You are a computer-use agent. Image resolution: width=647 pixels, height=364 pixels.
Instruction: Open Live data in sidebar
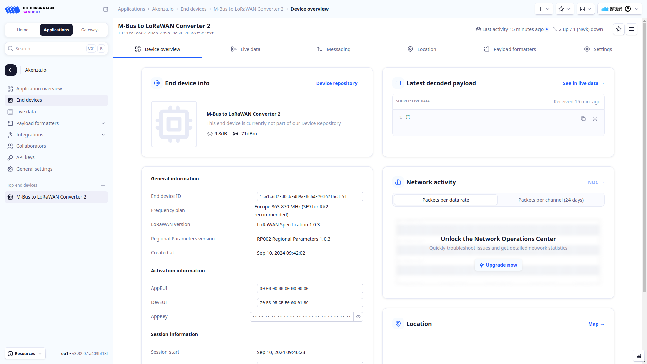tap(56, 112)
